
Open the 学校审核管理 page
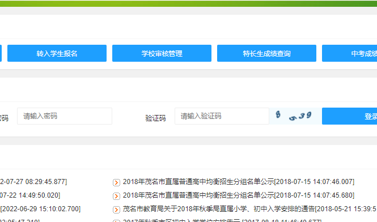[162, 53]
